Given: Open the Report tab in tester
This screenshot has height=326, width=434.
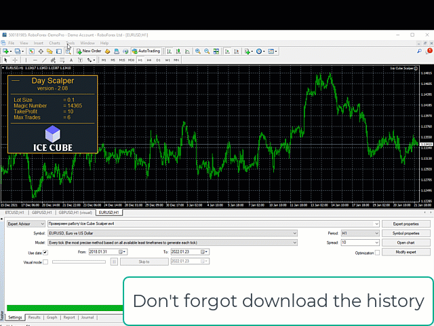Looking at the screenshot, I should tap(69, 317).
